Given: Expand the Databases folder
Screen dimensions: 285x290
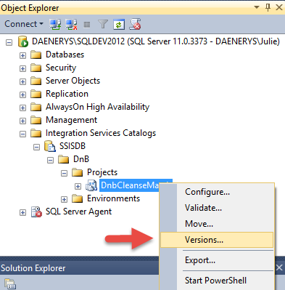Looking at the screenshot, I should coord(22,55).
